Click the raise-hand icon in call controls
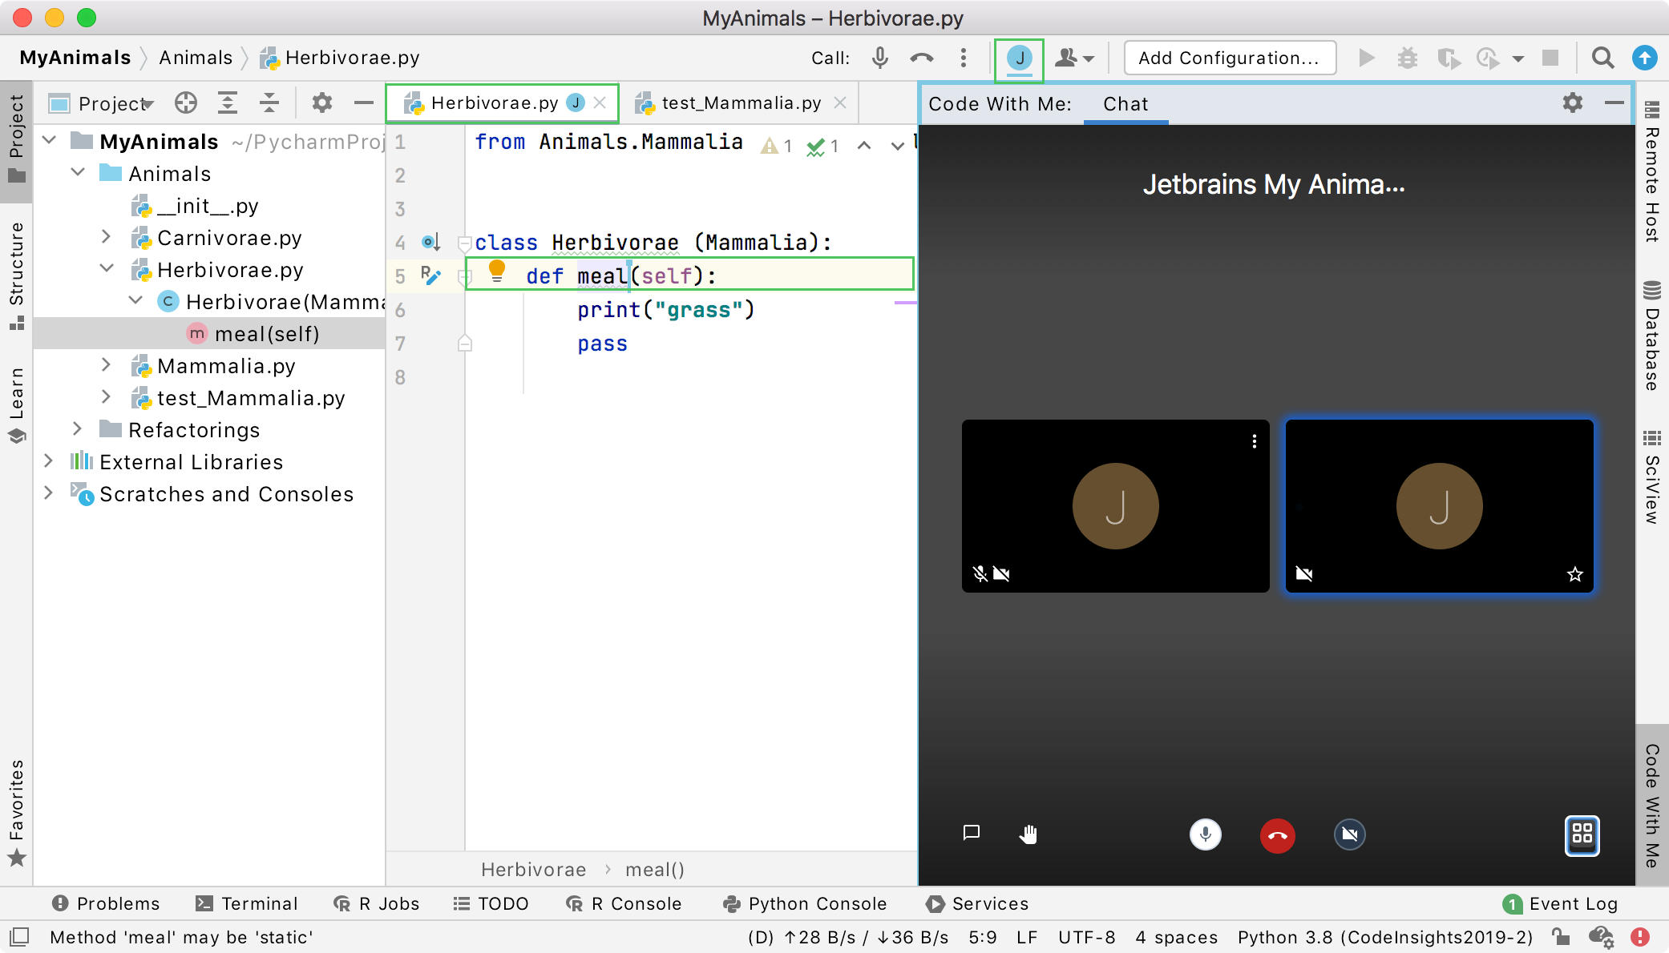 [1027, 834]
